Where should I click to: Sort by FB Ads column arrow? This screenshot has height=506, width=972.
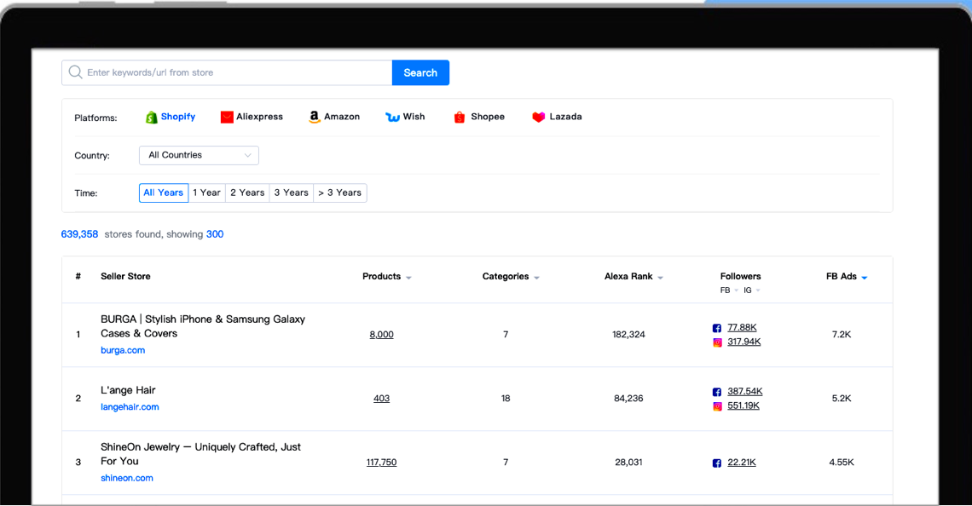[865, 278]
